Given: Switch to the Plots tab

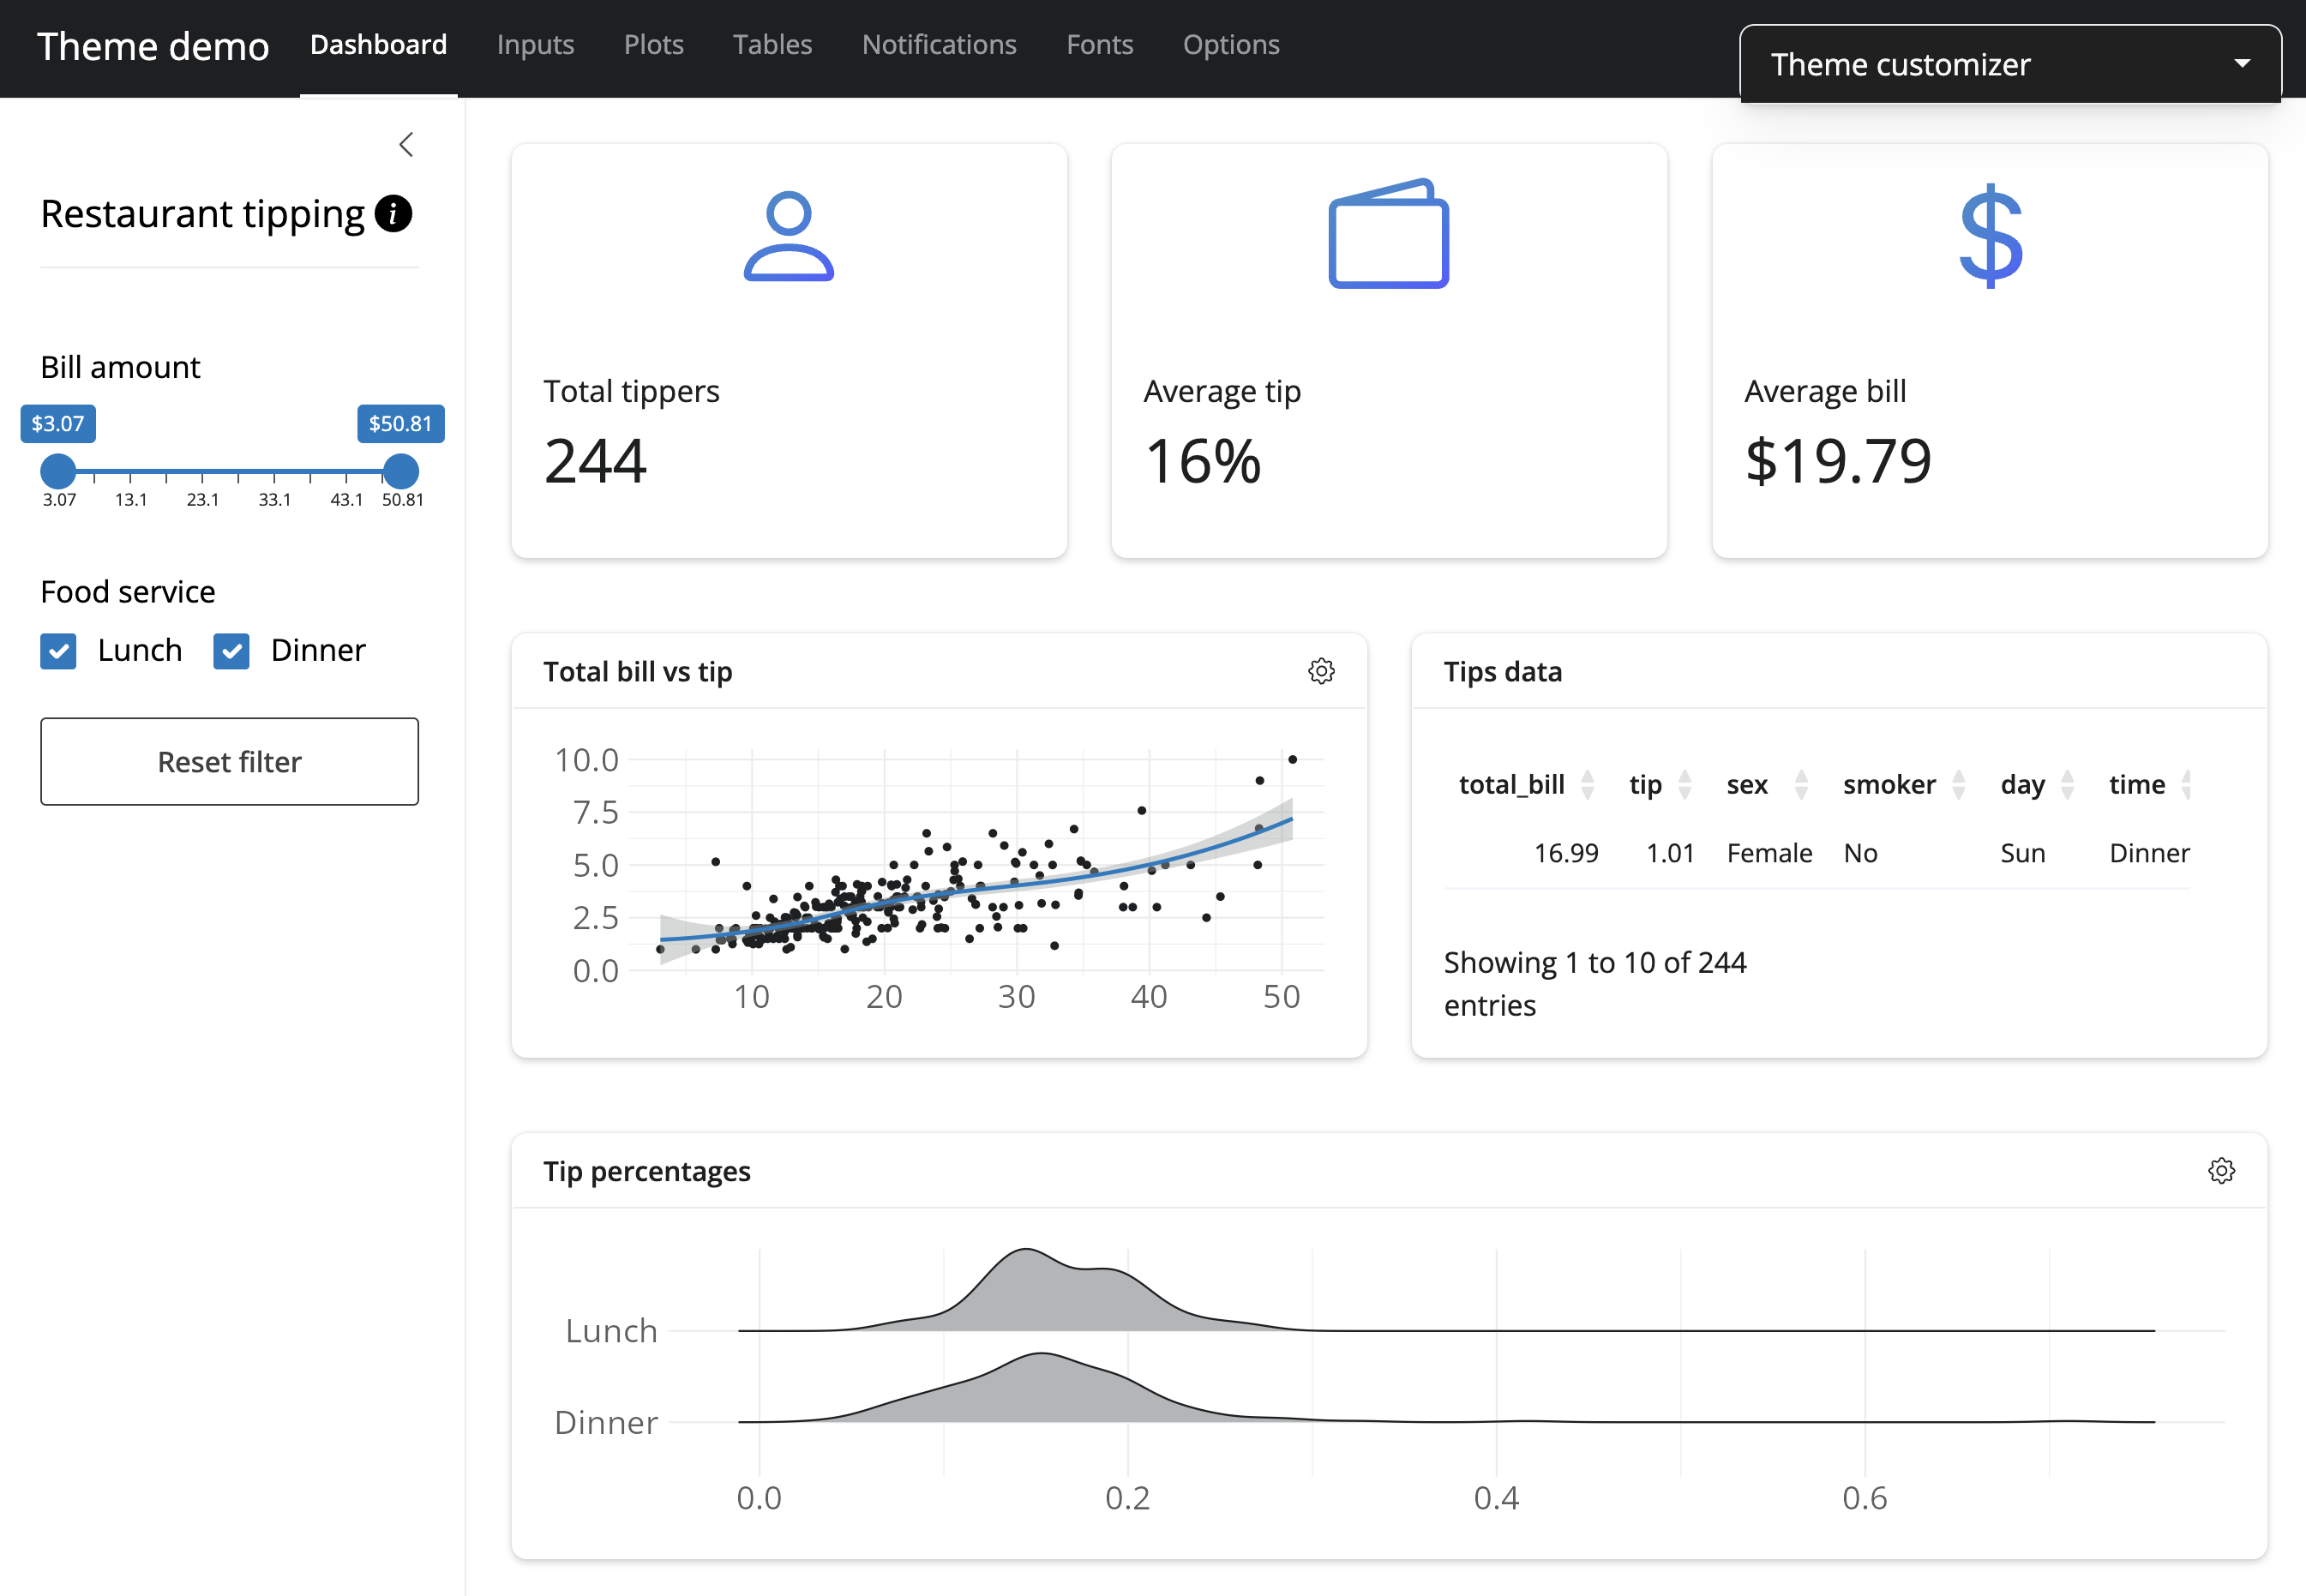Looking at the screenshot, I should pyautogui.click(x=653, y=45).
